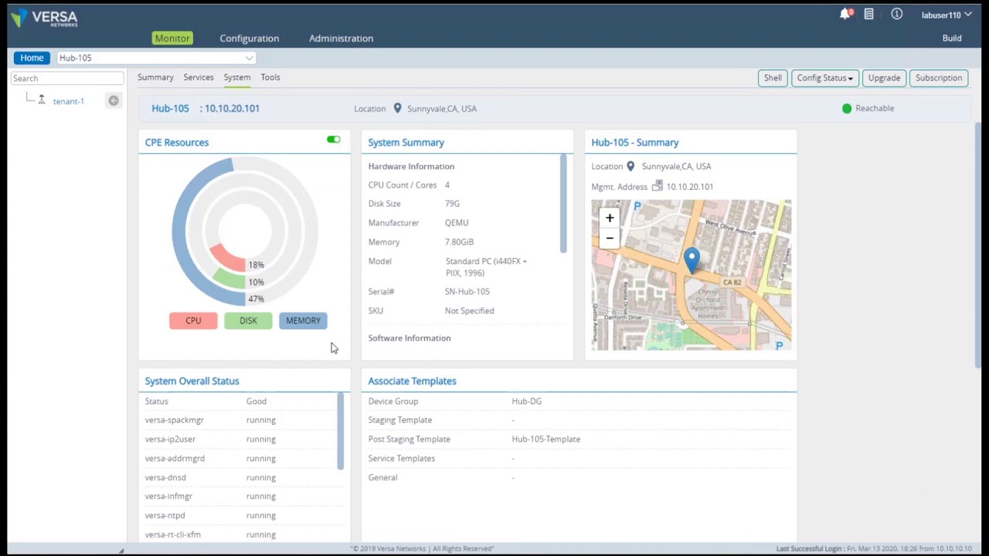Select the System sub-tab
Viewport: 989px width, 556px height.
tap(237, 77)
